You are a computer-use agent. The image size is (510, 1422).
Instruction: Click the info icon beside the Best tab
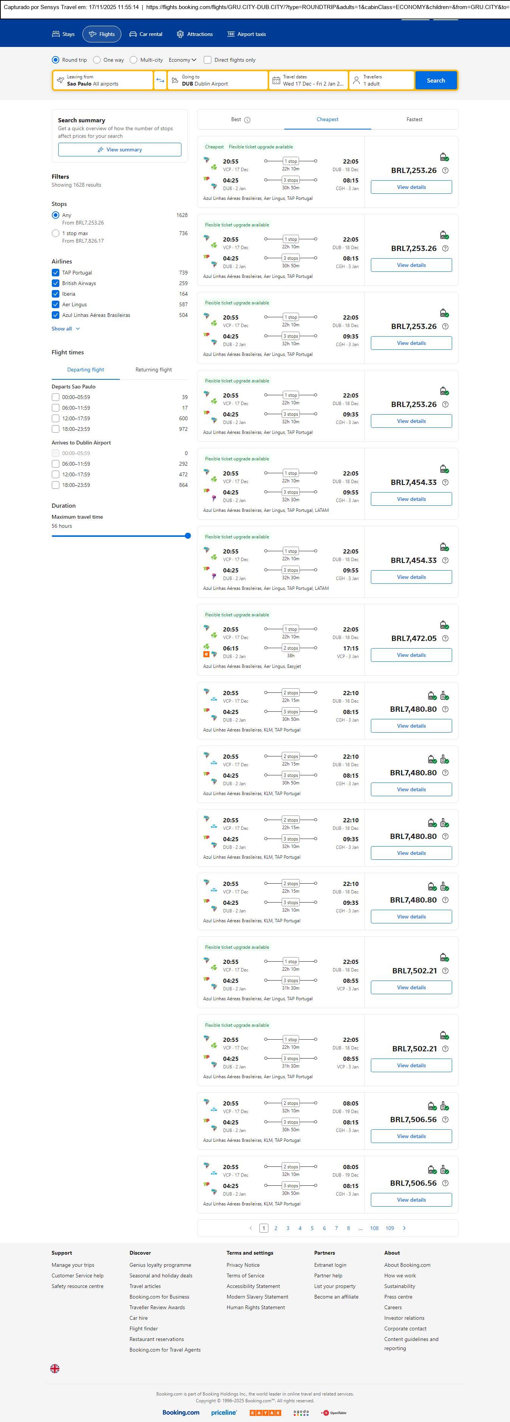pos(247,120)
